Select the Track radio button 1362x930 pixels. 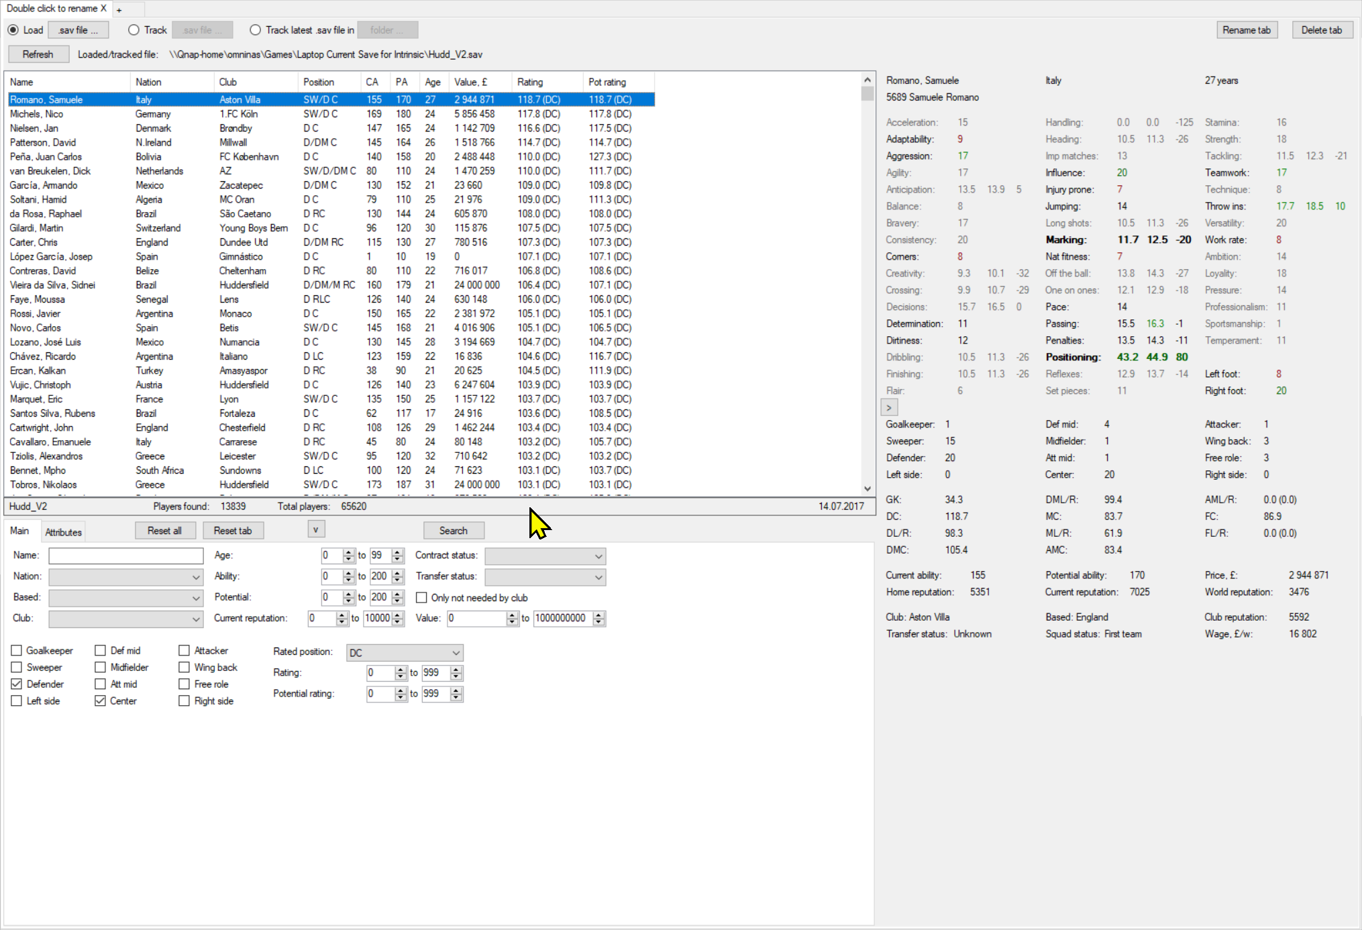pyautogui.click(x=134, y=30)
